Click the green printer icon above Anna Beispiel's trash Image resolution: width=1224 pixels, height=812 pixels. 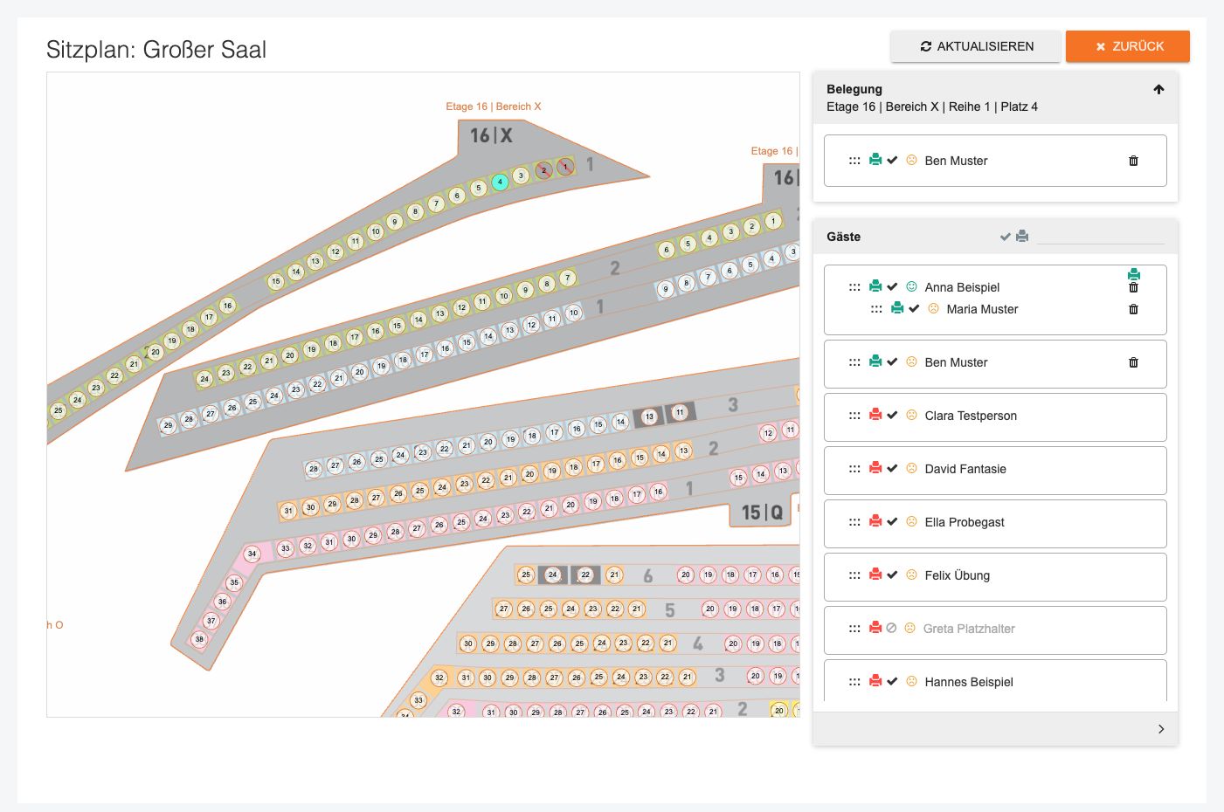click(x=1133, y=274)
